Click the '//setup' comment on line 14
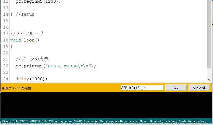The image size is (213, 125). click(x=25, y=14)
